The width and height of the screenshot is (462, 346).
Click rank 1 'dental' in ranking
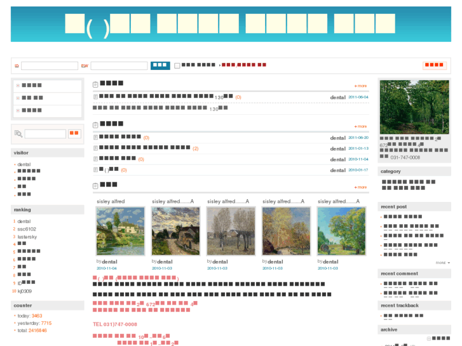24,221
